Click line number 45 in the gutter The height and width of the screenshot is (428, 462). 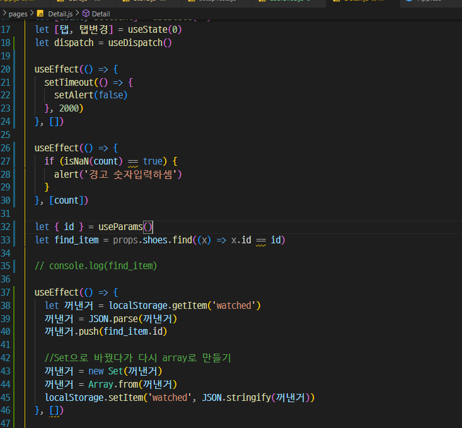[x=5, y=398]
